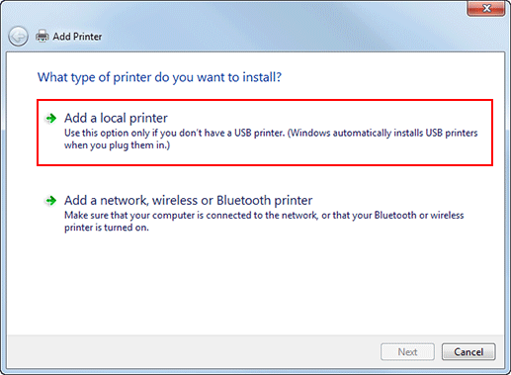The width and height of the screenshot is (511, 375).
Task: Click the 'Use this option only if' description
Action: 271,139
